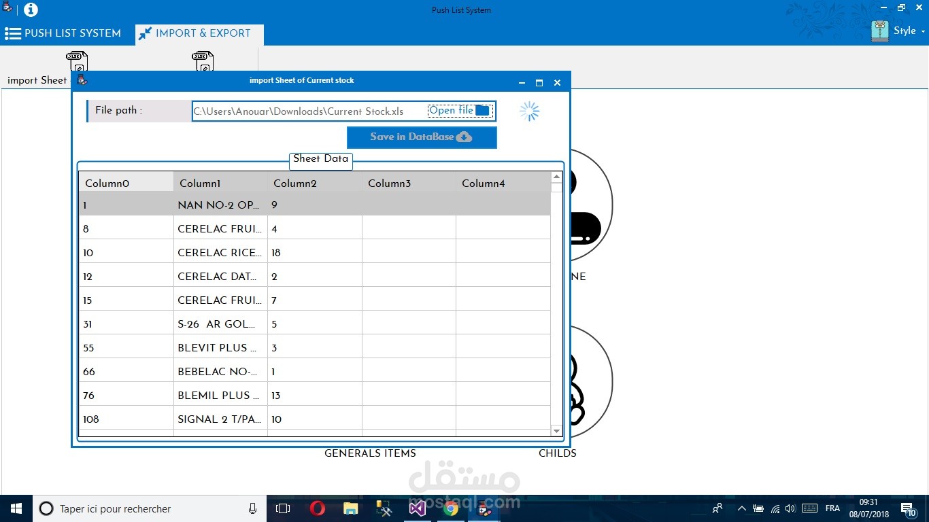Click the scroll down arrow of Sheet Data grid
Image resolution: width=929 pixels, height=522 pixels.
coord(556,431)
